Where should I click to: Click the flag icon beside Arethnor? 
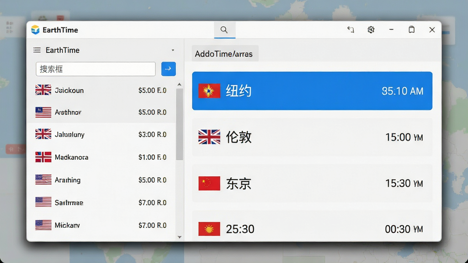(x=43, y=112)
